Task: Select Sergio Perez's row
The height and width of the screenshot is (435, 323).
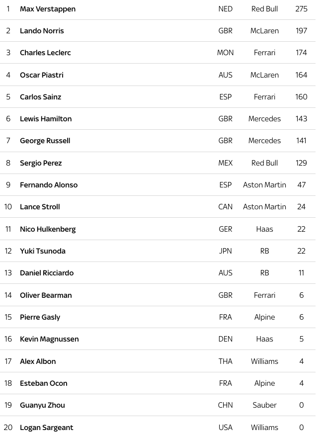Action: tap(158, 163)
